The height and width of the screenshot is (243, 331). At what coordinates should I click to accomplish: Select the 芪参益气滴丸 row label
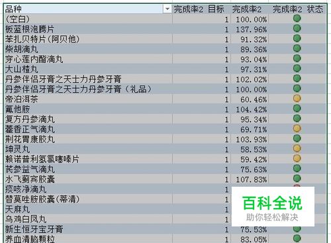[x=30, y=170]
